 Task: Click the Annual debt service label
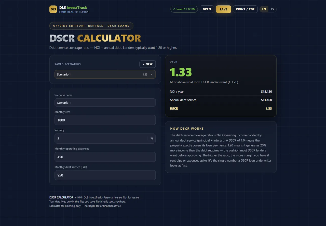(183, 100)
